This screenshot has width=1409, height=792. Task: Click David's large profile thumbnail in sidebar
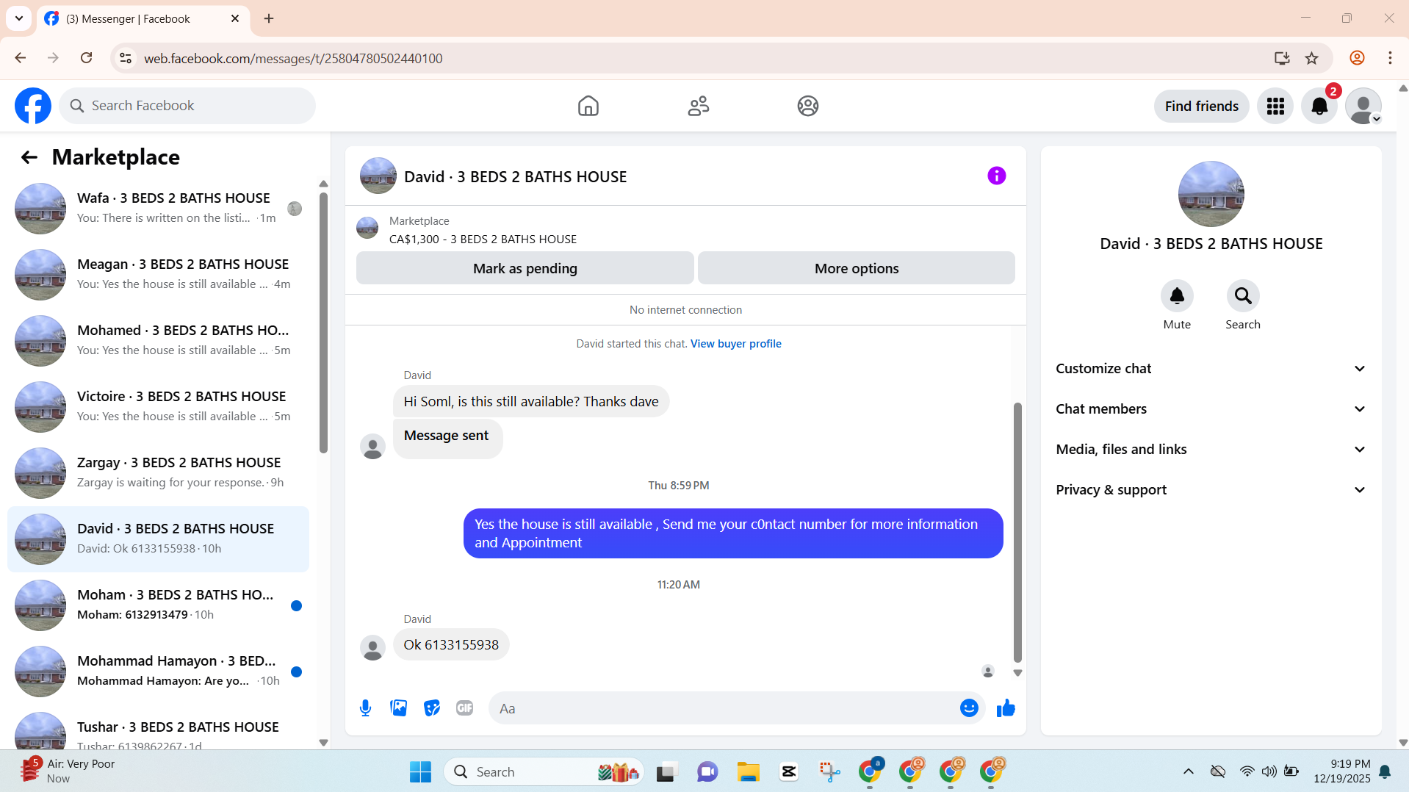click(1211, 194)
